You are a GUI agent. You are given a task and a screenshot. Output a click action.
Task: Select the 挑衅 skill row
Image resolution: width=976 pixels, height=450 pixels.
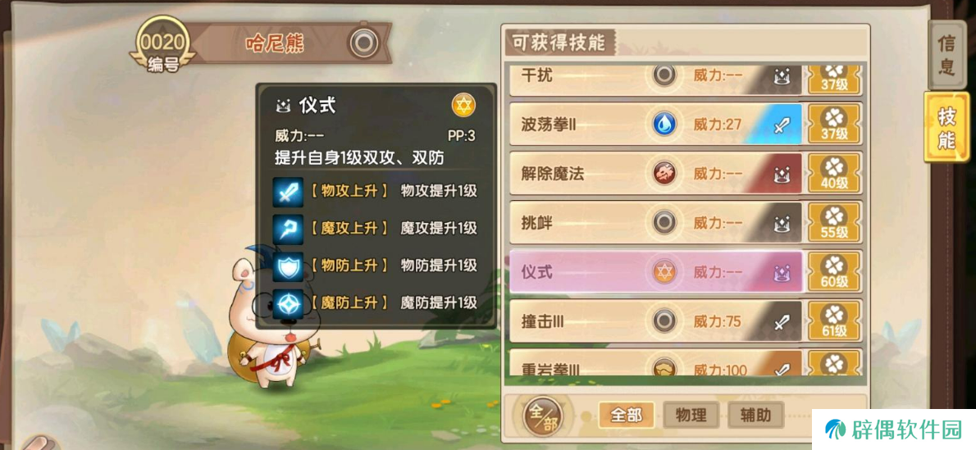point(656,223)
